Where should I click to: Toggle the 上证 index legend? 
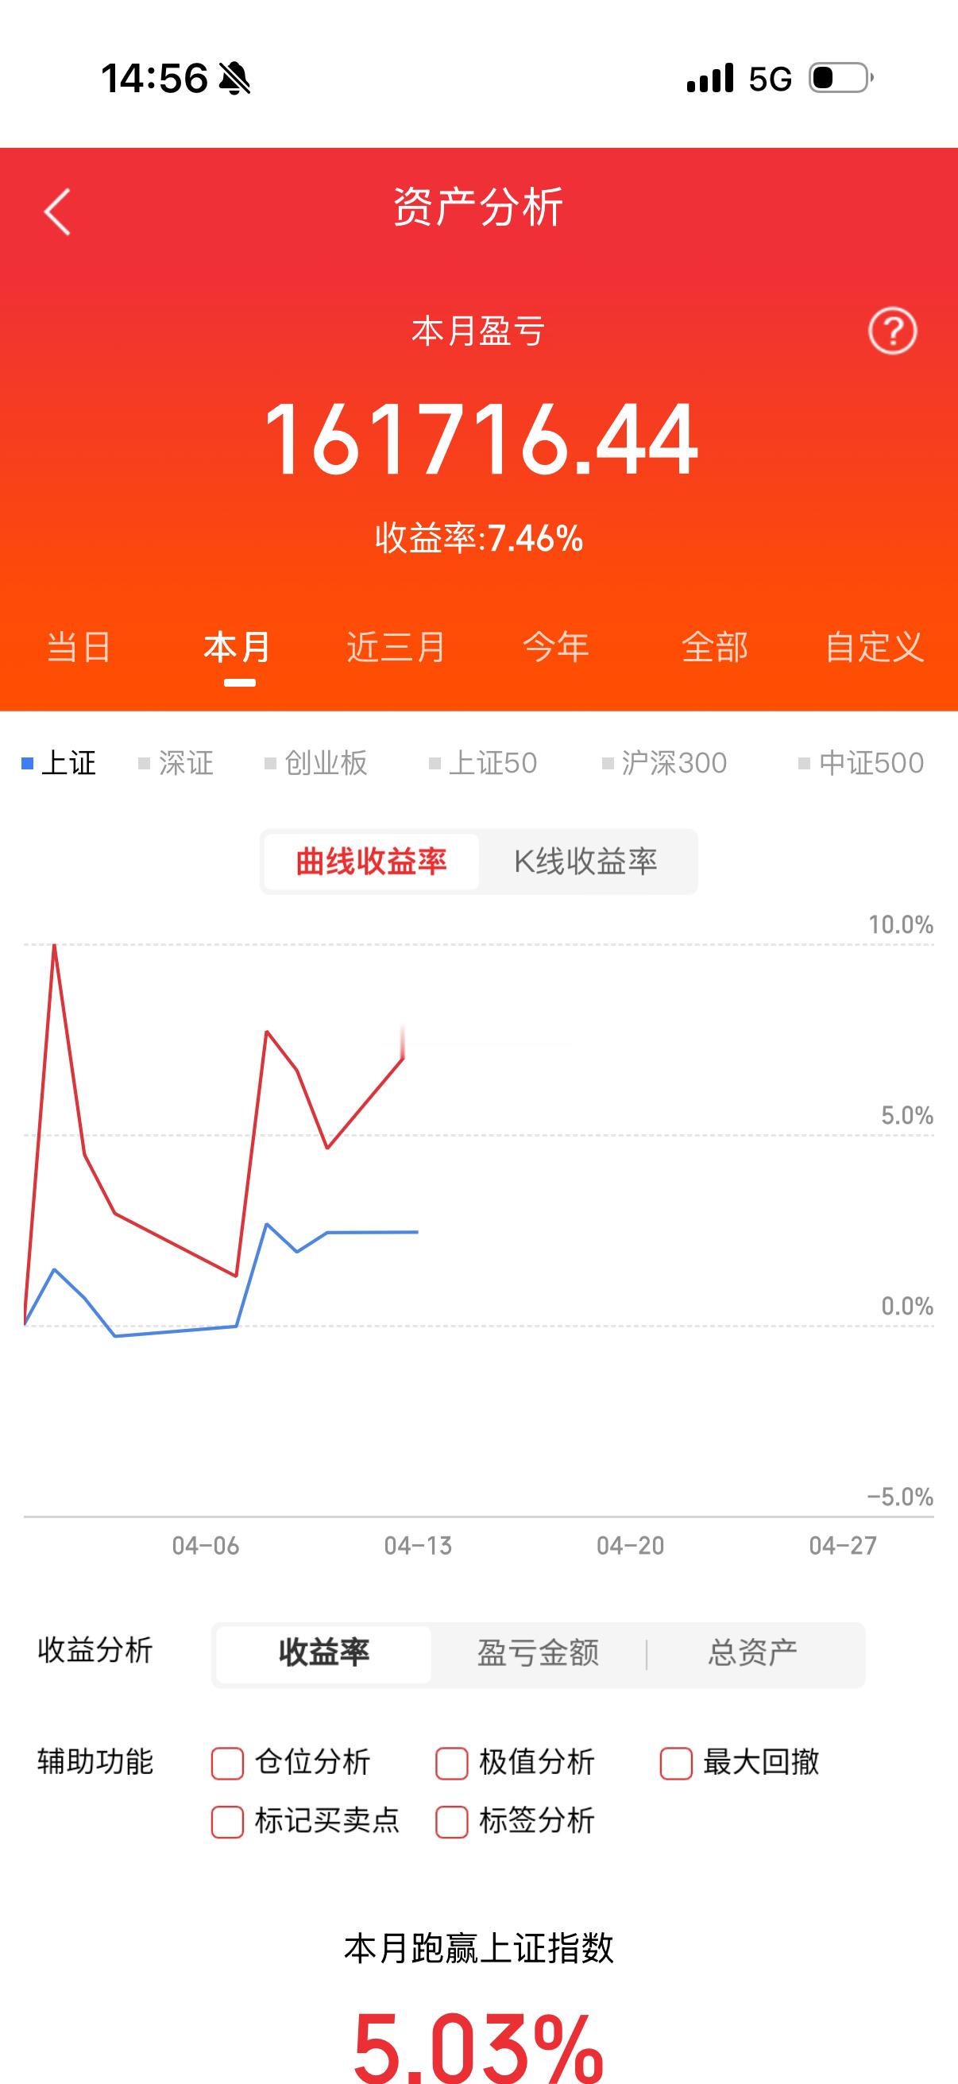click(68, 763)
